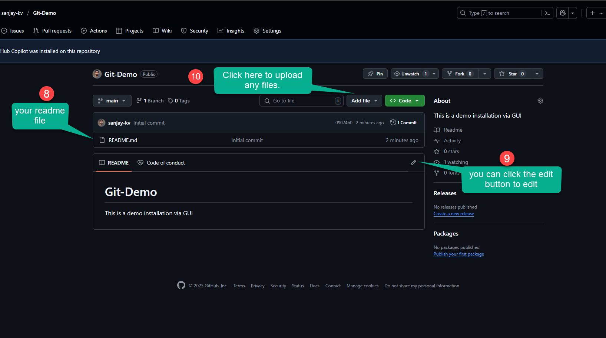This screenshot has width=606, height=338.
Task: Toggle Unwatch for this repository
Action: tap(410, 74)
